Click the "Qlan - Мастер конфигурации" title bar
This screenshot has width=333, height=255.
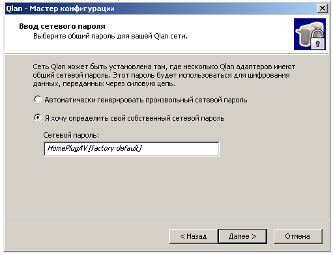[x=161, y=8]
